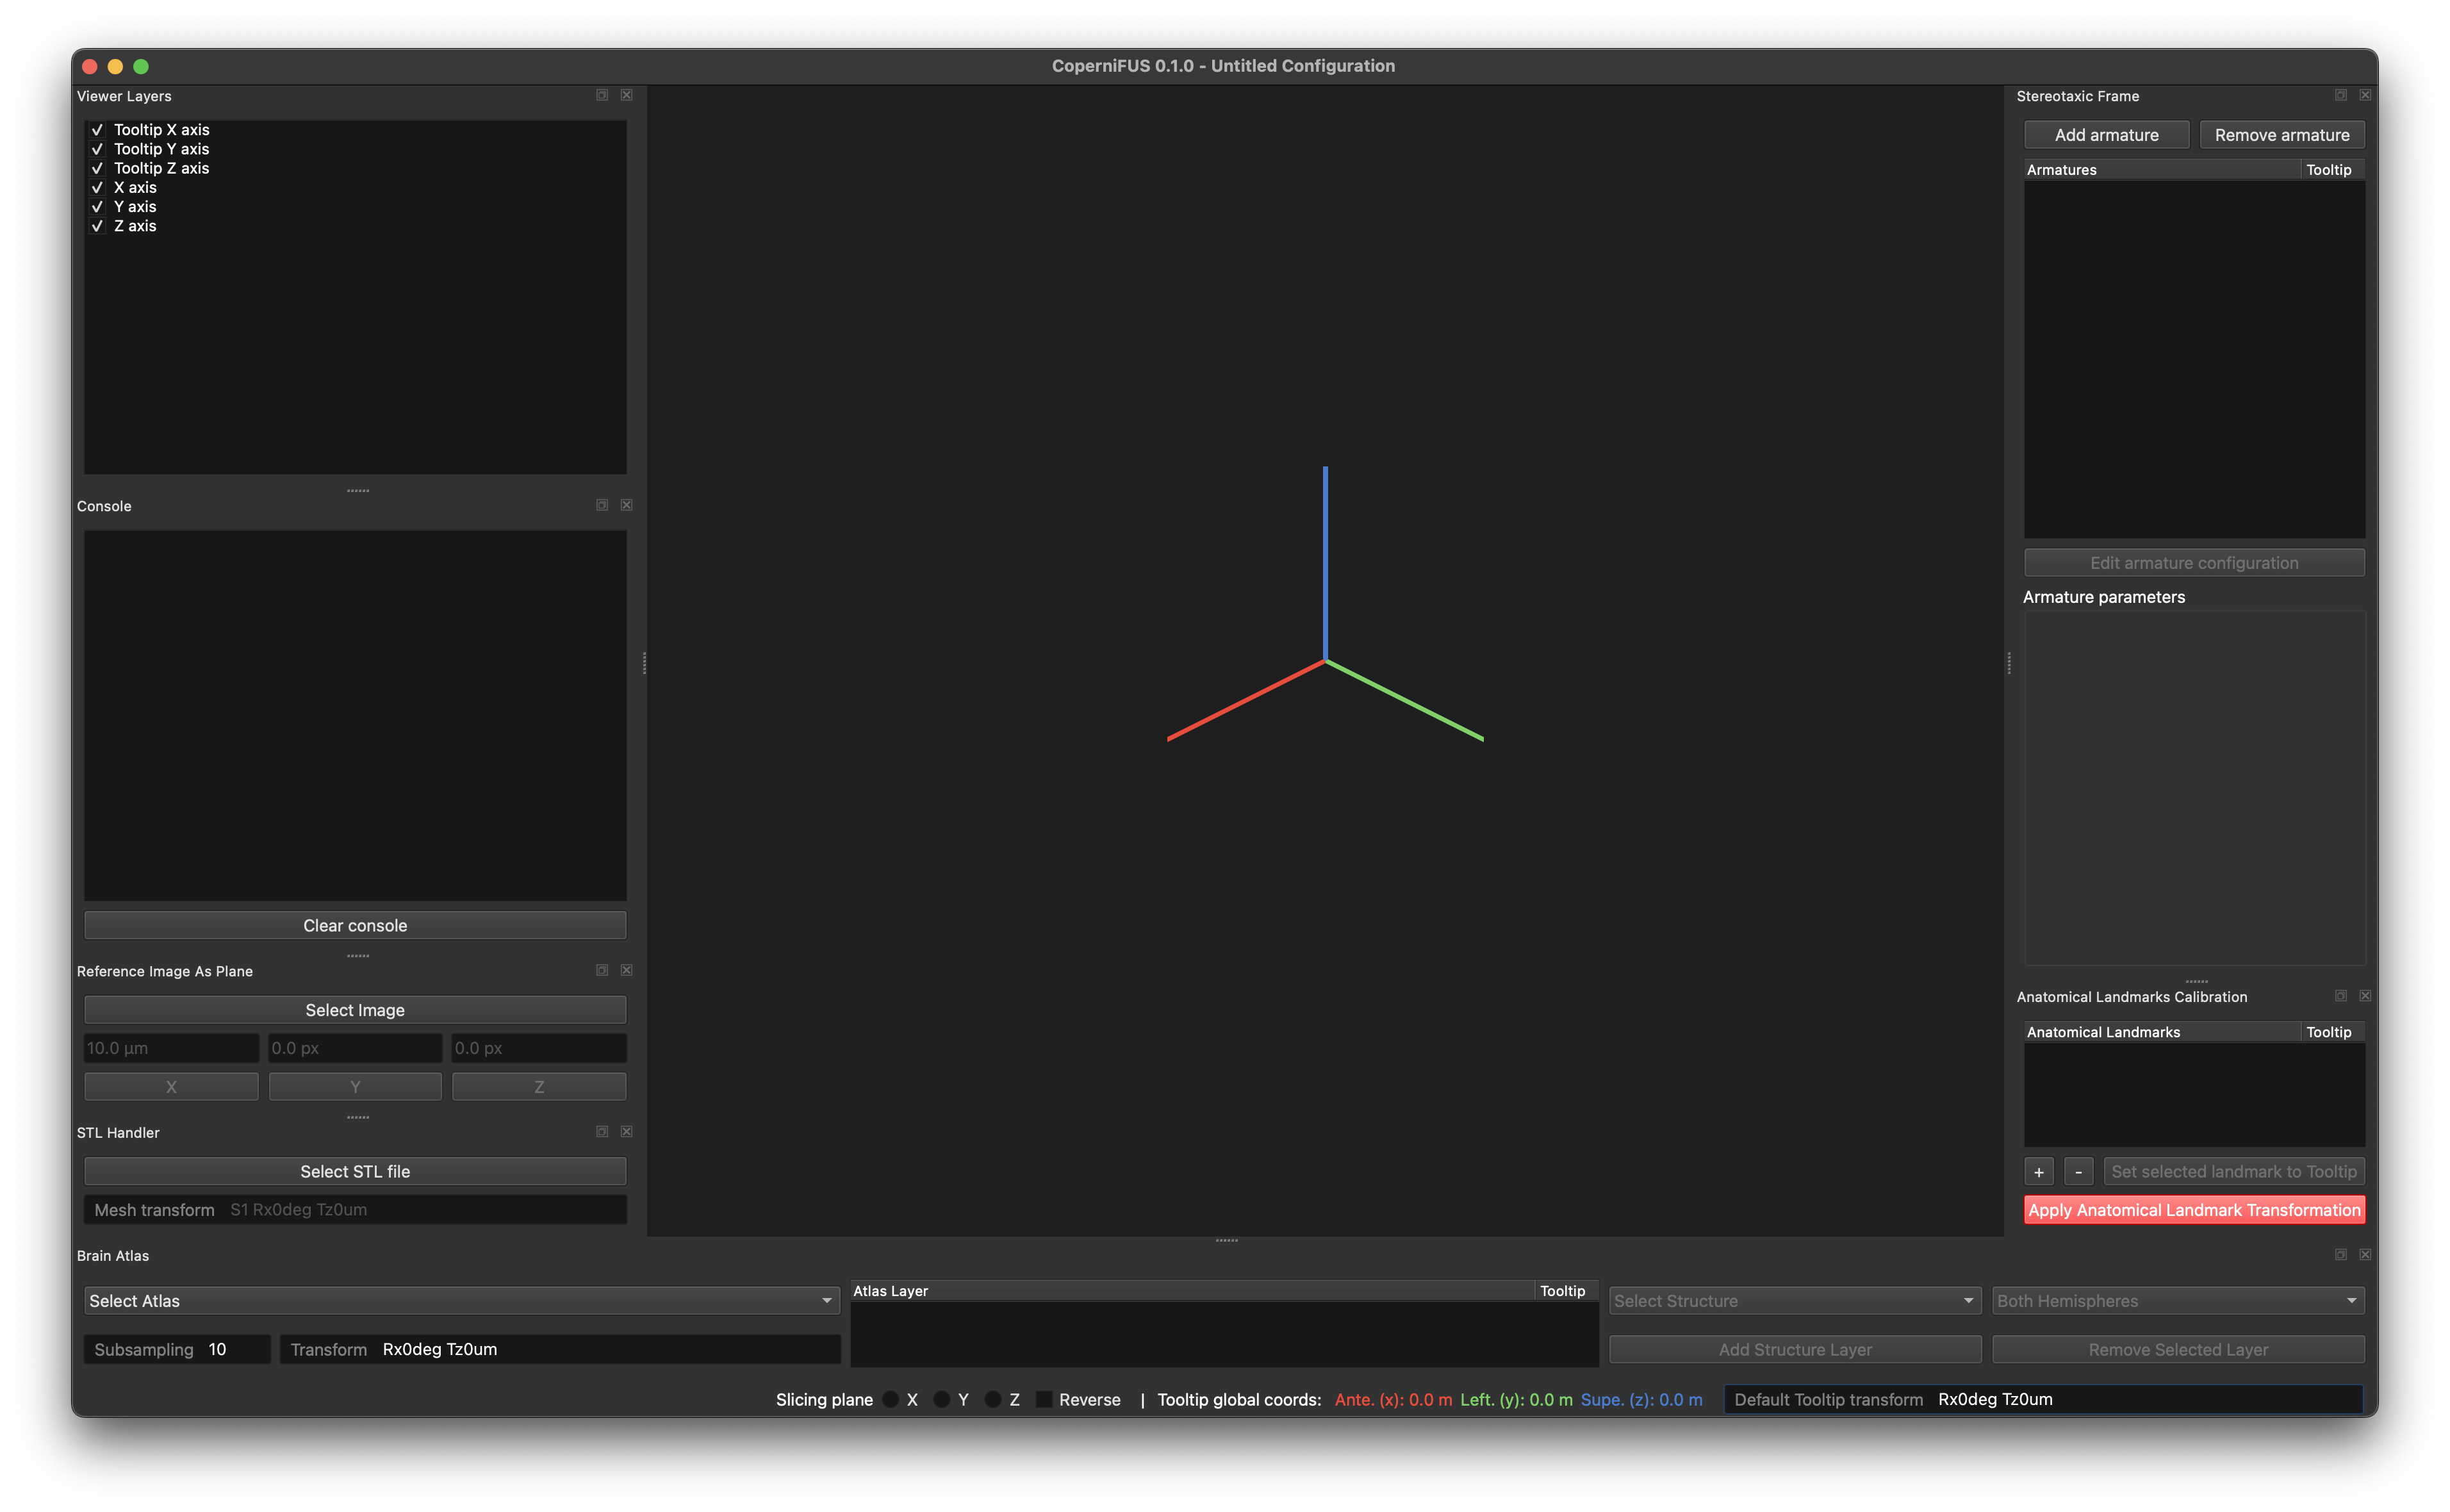Toggle visibility of Z axis layer

click(97, 226)
